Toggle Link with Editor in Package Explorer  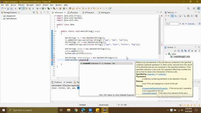point(37,13)
